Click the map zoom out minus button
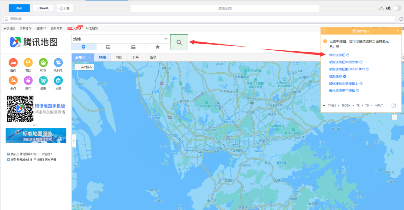 394,117
